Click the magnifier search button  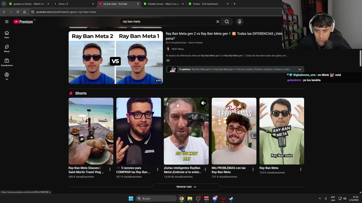(x=227, y=22)
